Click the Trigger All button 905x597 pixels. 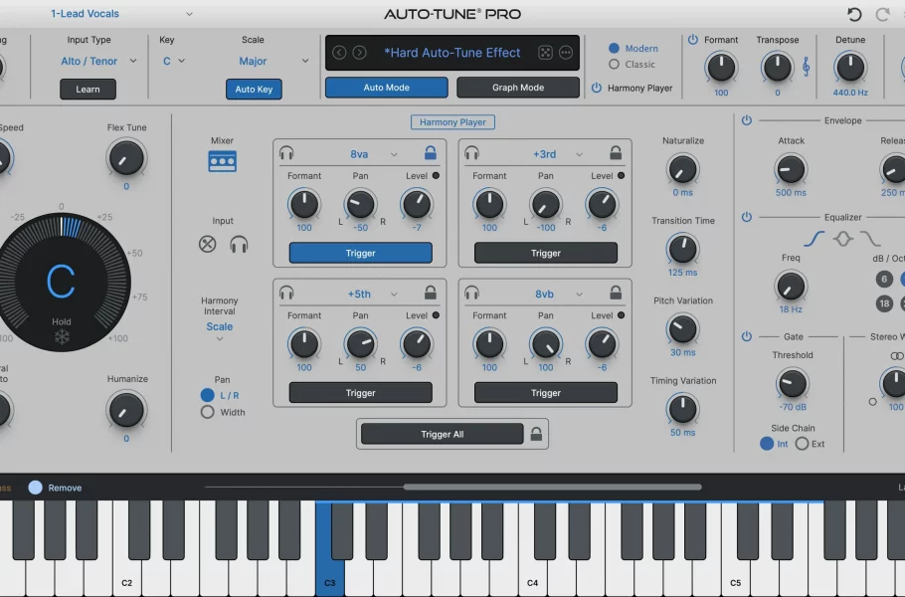pos(443,434)
